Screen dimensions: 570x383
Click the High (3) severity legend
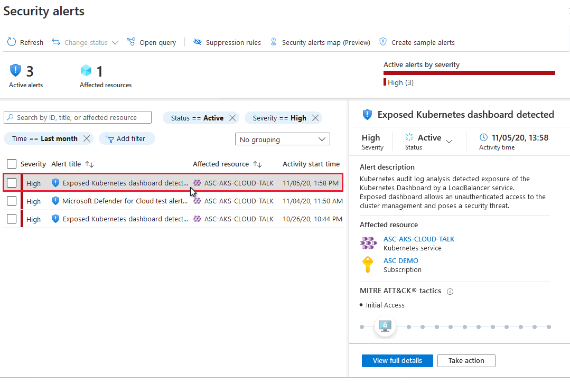[399, 82]
